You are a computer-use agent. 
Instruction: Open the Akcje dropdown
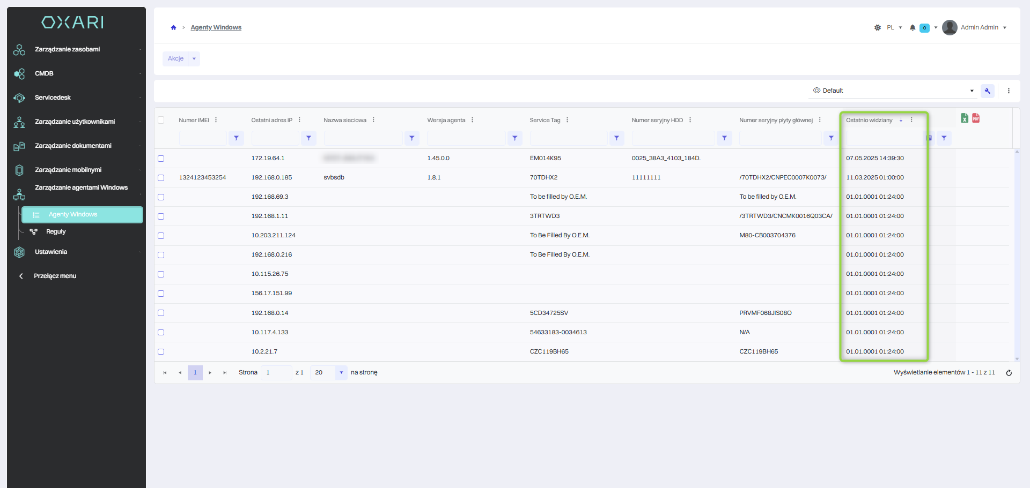181,58
